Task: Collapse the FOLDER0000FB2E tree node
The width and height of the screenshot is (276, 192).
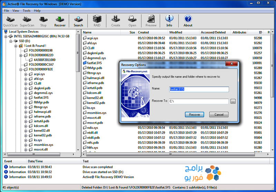Action: point(21,69)
